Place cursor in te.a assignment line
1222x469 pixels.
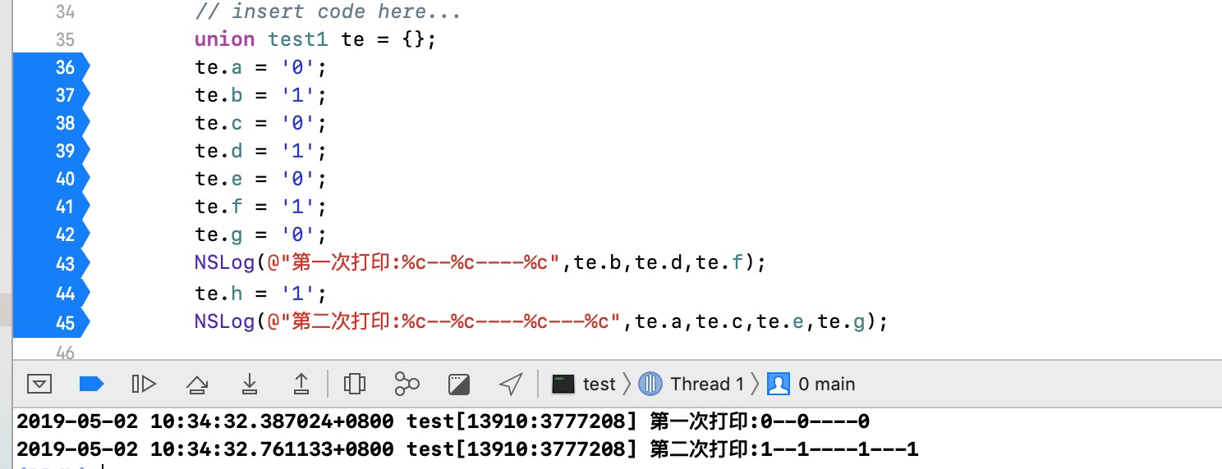(x=261, y=67)
